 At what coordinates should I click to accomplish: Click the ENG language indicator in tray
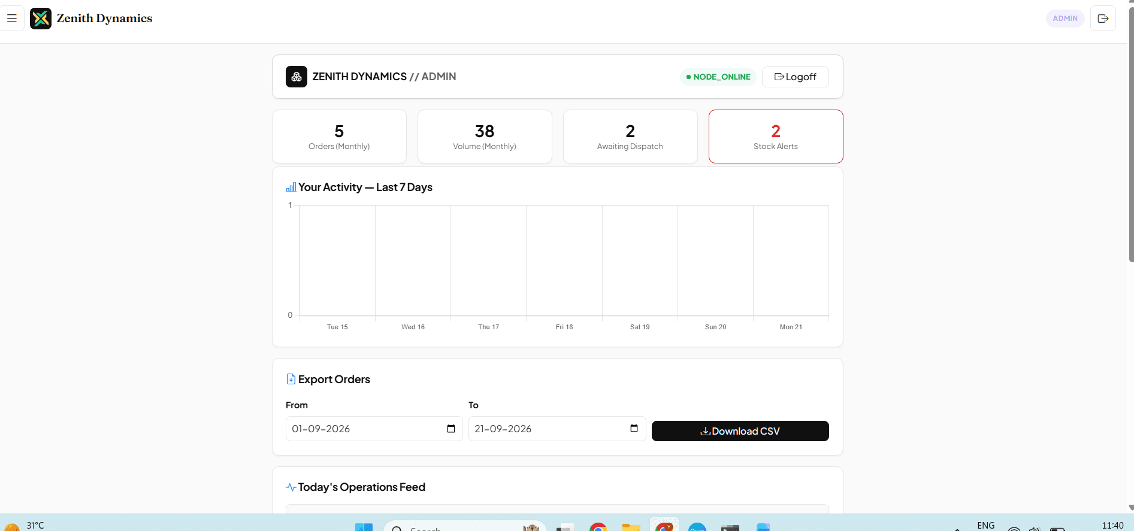(x=985, y=526)
